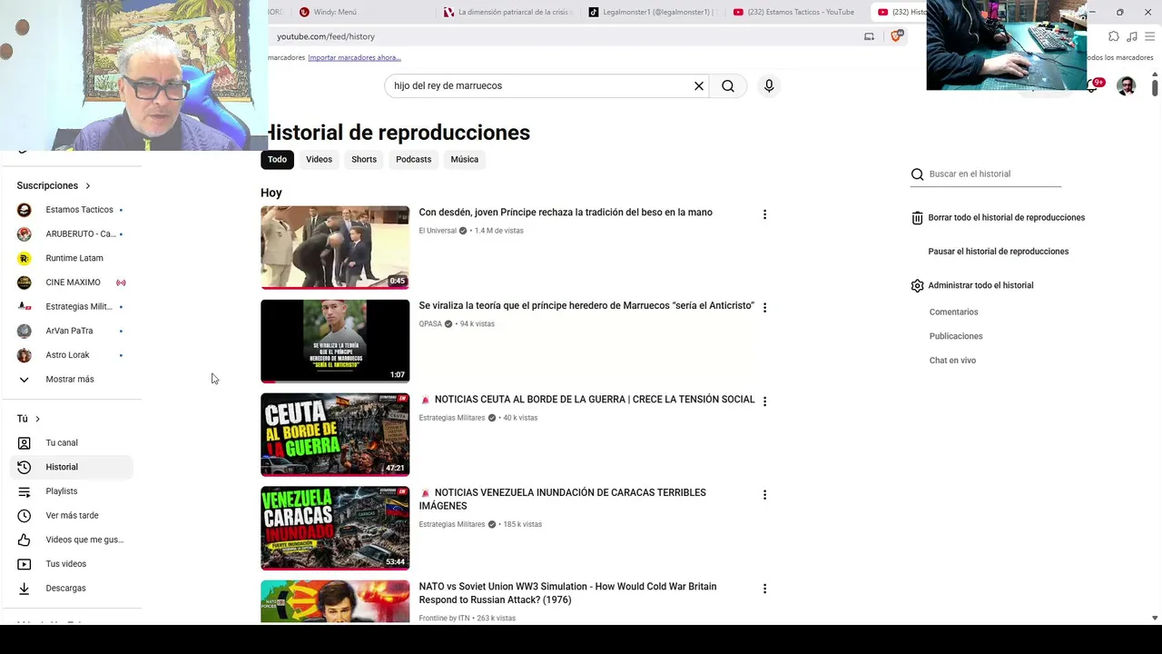Click the 'Ver más tarde' clock icon
1162x654 pixels.
point(25,516)
